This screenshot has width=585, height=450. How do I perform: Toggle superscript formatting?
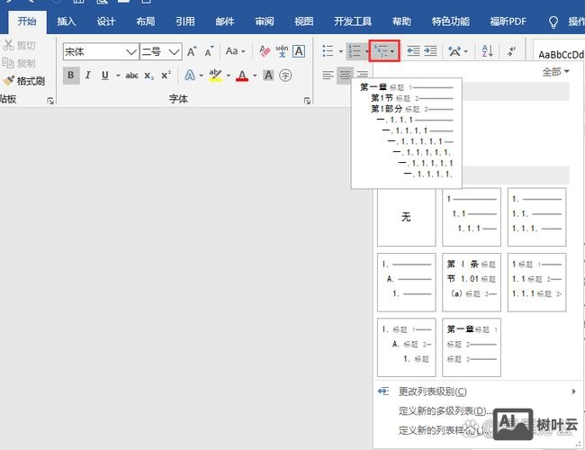pyautogui.click(x=166, y=75)
